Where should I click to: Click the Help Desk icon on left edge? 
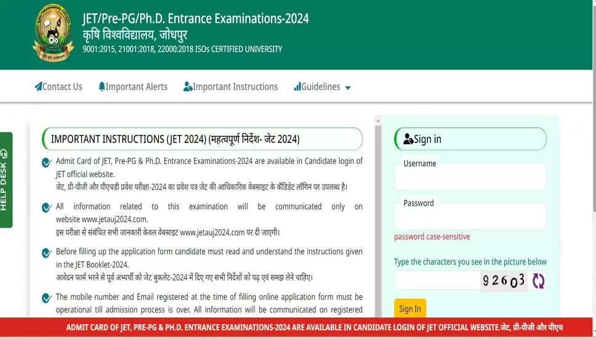(x=4, y=153)
